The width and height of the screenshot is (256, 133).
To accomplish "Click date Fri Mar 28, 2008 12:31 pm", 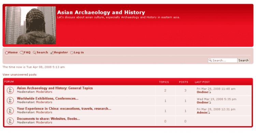I will click(216, 110).
